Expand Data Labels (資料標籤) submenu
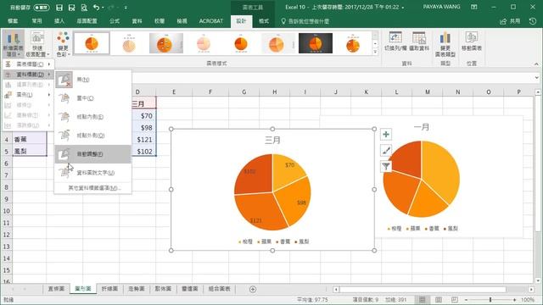Viewport: 543px width, 305px height. (28, 75)
